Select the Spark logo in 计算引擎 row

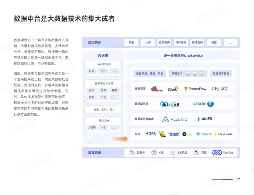click(x=173, y=89)
